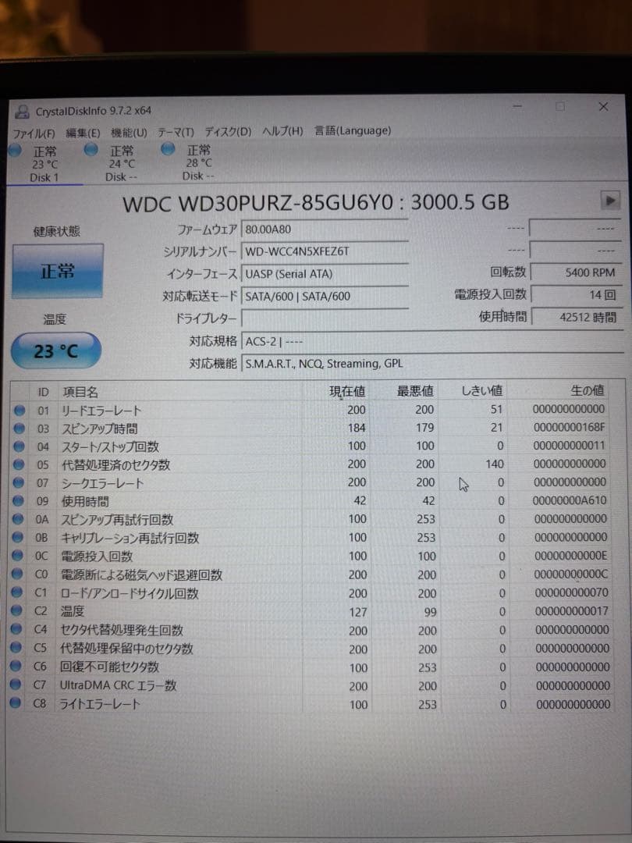Click the power on count field 14 回
Screen dimensions: 632x843
[576, 294]
